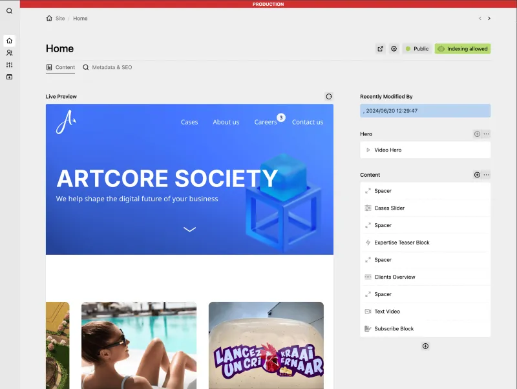Add a new block to the Hero section

[476, 134]
